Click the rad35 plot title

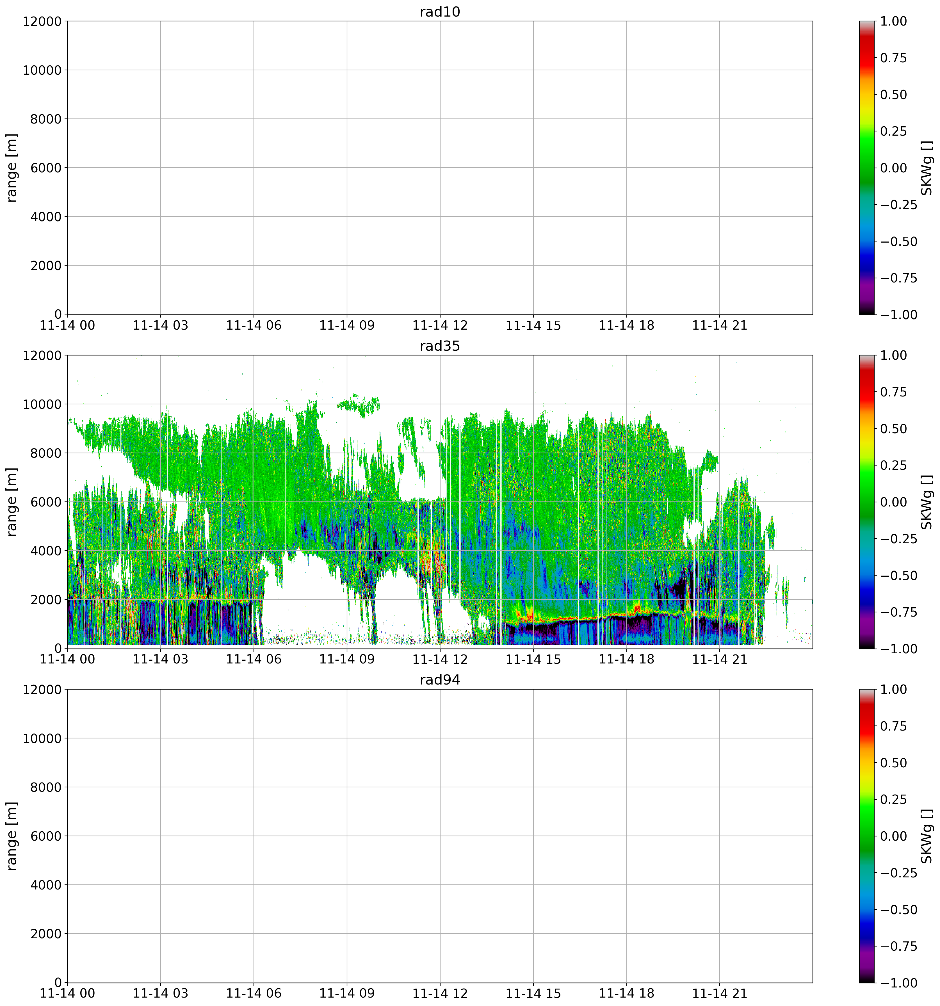click(x=440, y=346)
